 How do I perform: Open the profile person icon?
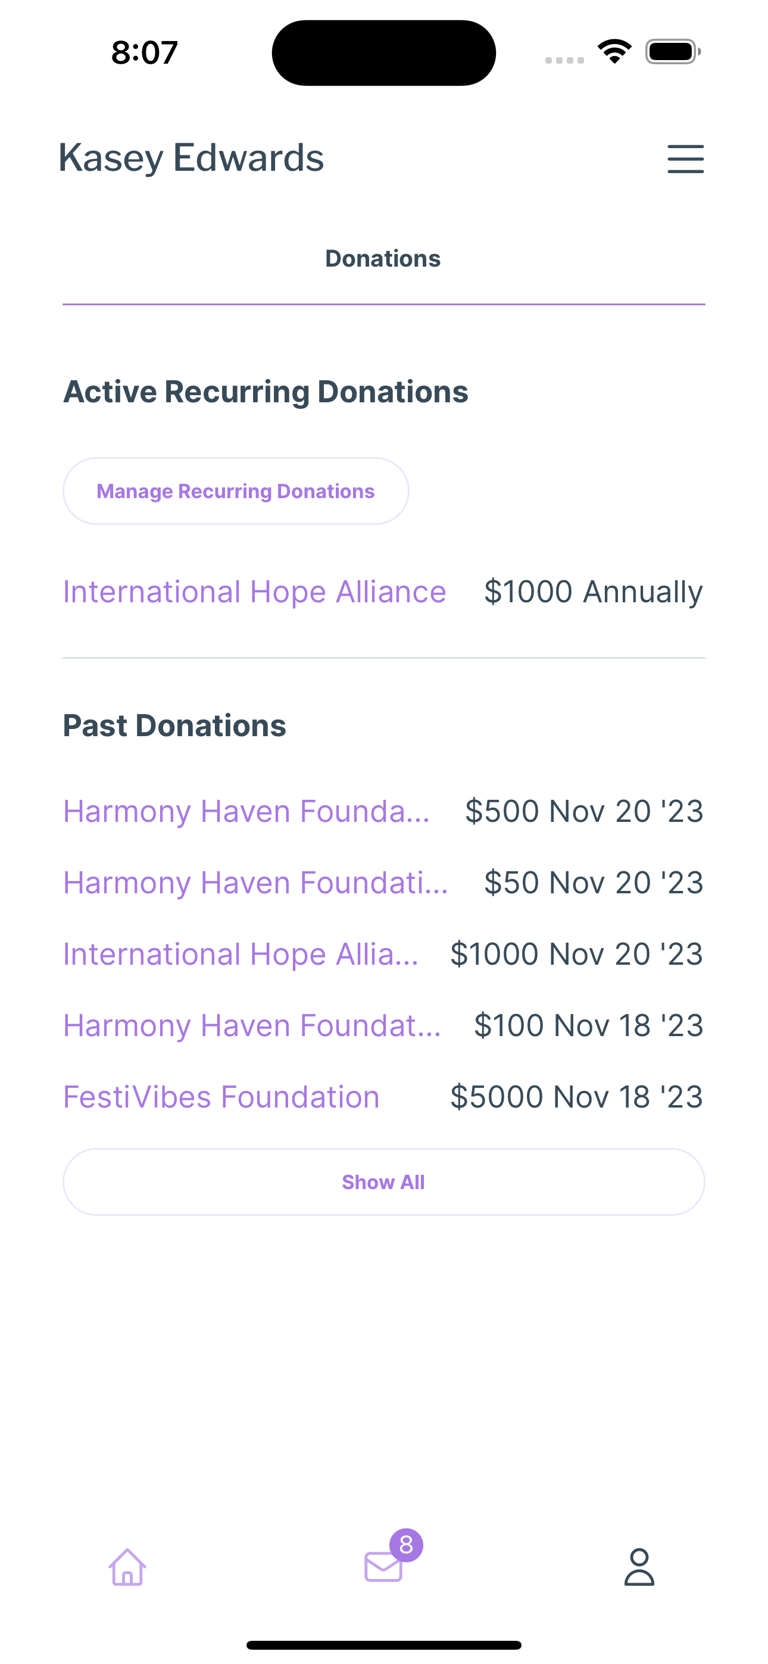(x=639, y=1567)
